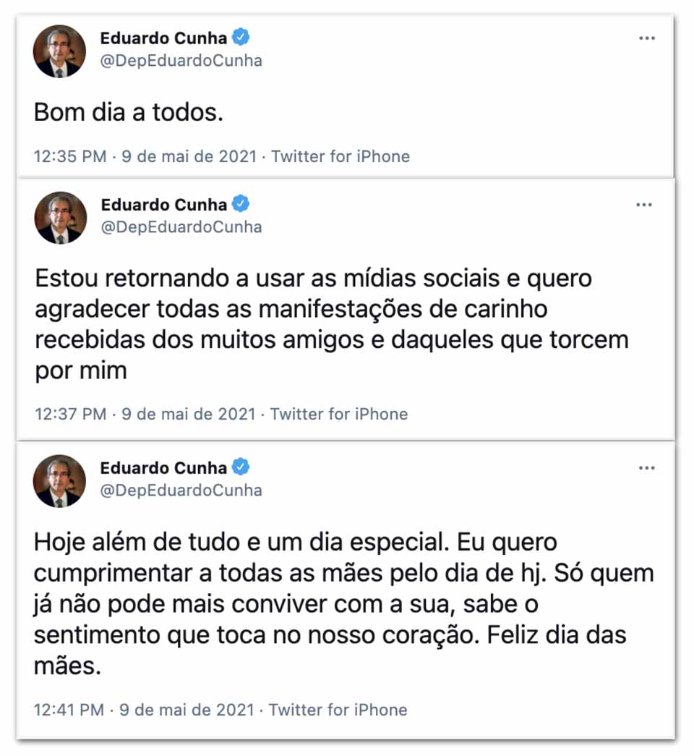694x756 pixels.
Task: Click "Twitter for iPhone" on the 12:35 PM tweet
Action: pyautogui.click(x=340, y=156)
